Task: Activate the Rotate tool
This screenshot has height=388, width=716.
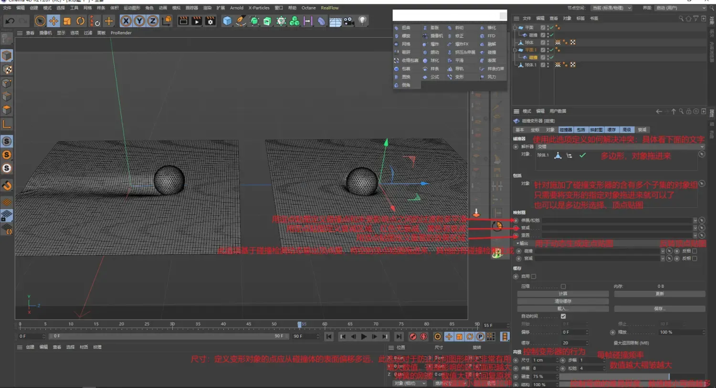Action: pos(81,21)
